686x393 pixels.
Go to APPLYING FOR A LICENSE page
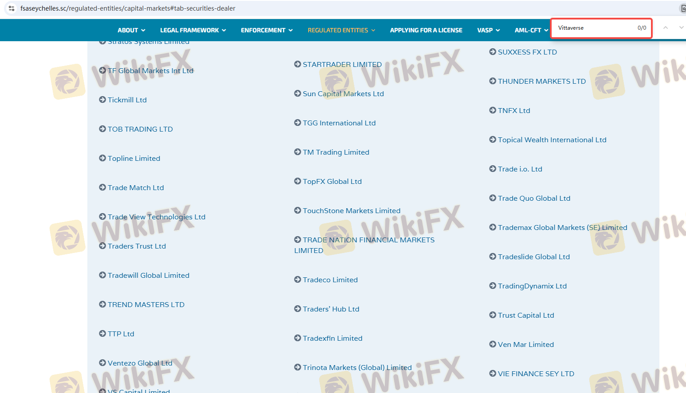[x=426, y=30]
